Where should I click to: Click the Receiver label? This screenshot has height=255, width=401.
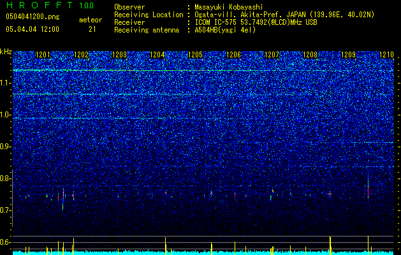click(129, 22)
